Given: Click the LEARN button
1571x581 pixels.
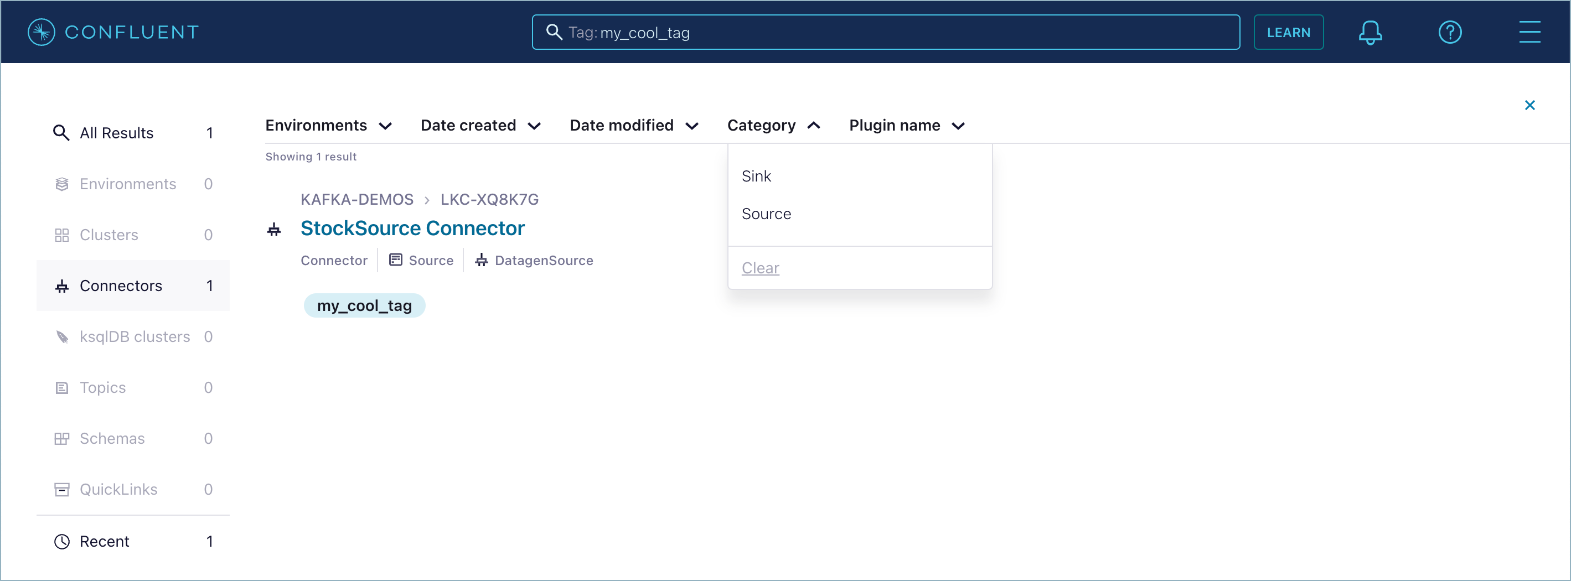Looking at the screenshot, I should coord(1288,32).
